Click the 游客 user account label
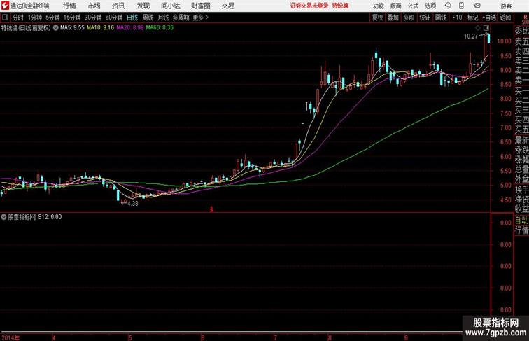 506,6
